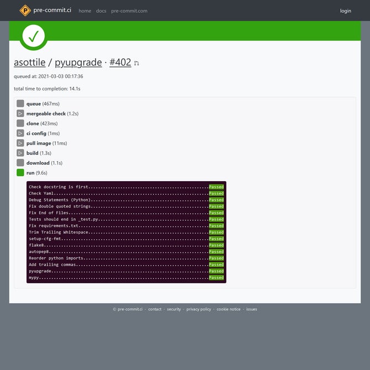Open the home navigation link
This screenshot has height=370, width=370.
pos(85,11)
